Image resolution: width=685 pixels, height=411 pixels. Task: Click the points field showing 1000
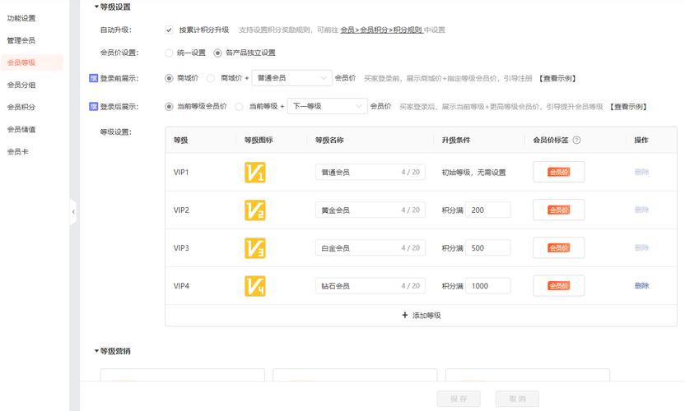[x=488, y=286]
